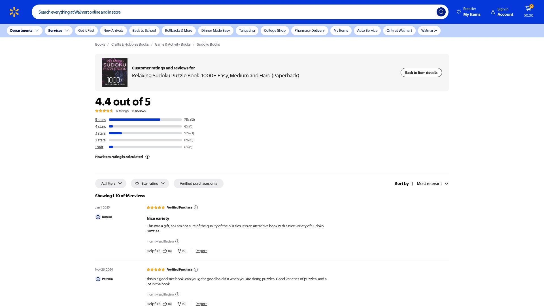Screen dimensions: 544x306
Task: Select Dinner Made Easy nav item
Action: tap(216, 31)
